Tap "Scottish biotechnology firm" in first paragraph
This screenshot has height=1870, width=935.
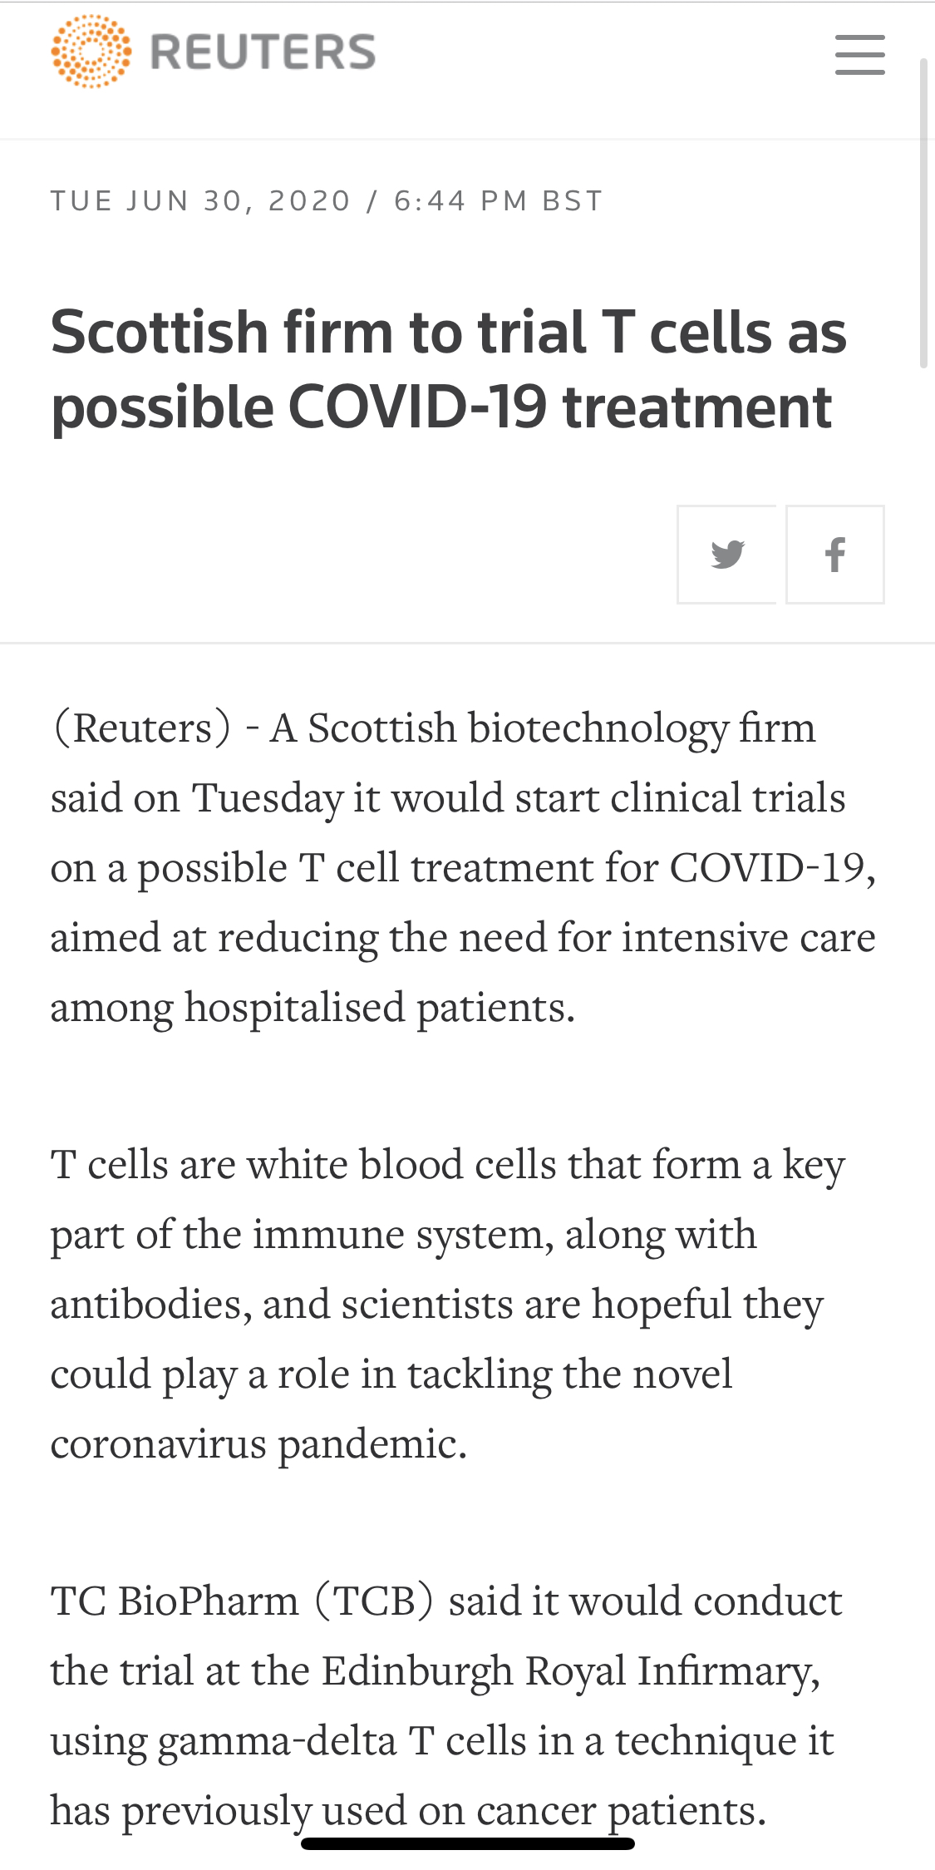coord(562,728)
